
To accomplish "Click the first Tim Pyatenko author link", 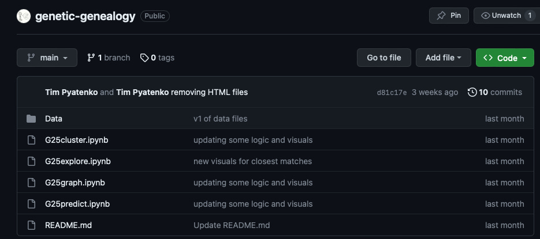I will click(71, 92).
